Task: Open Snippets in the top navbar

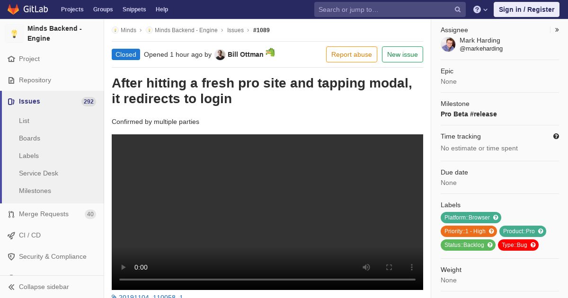Action: click(x=134, y=9)
